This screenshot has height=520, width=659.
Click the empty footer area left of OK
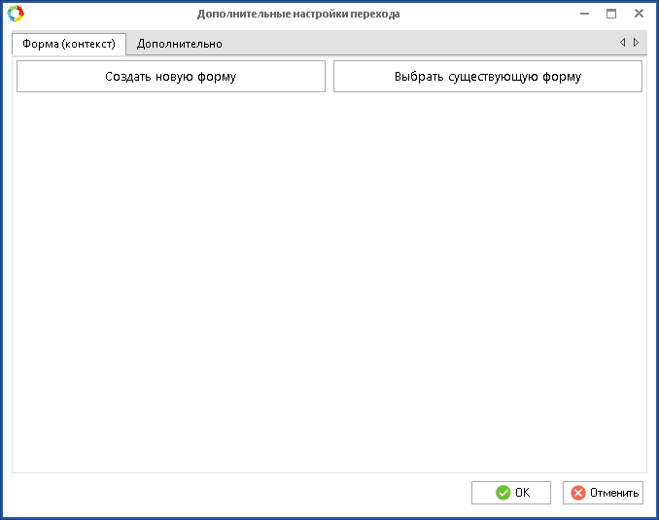tap(243, 493)
